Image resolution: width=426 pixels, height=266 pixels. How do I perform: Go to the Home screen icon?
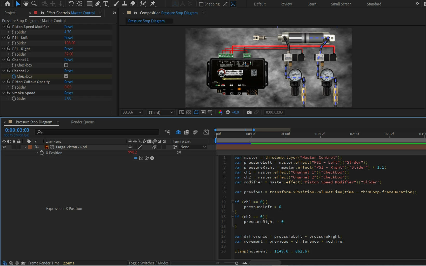[x=8, y=4]
